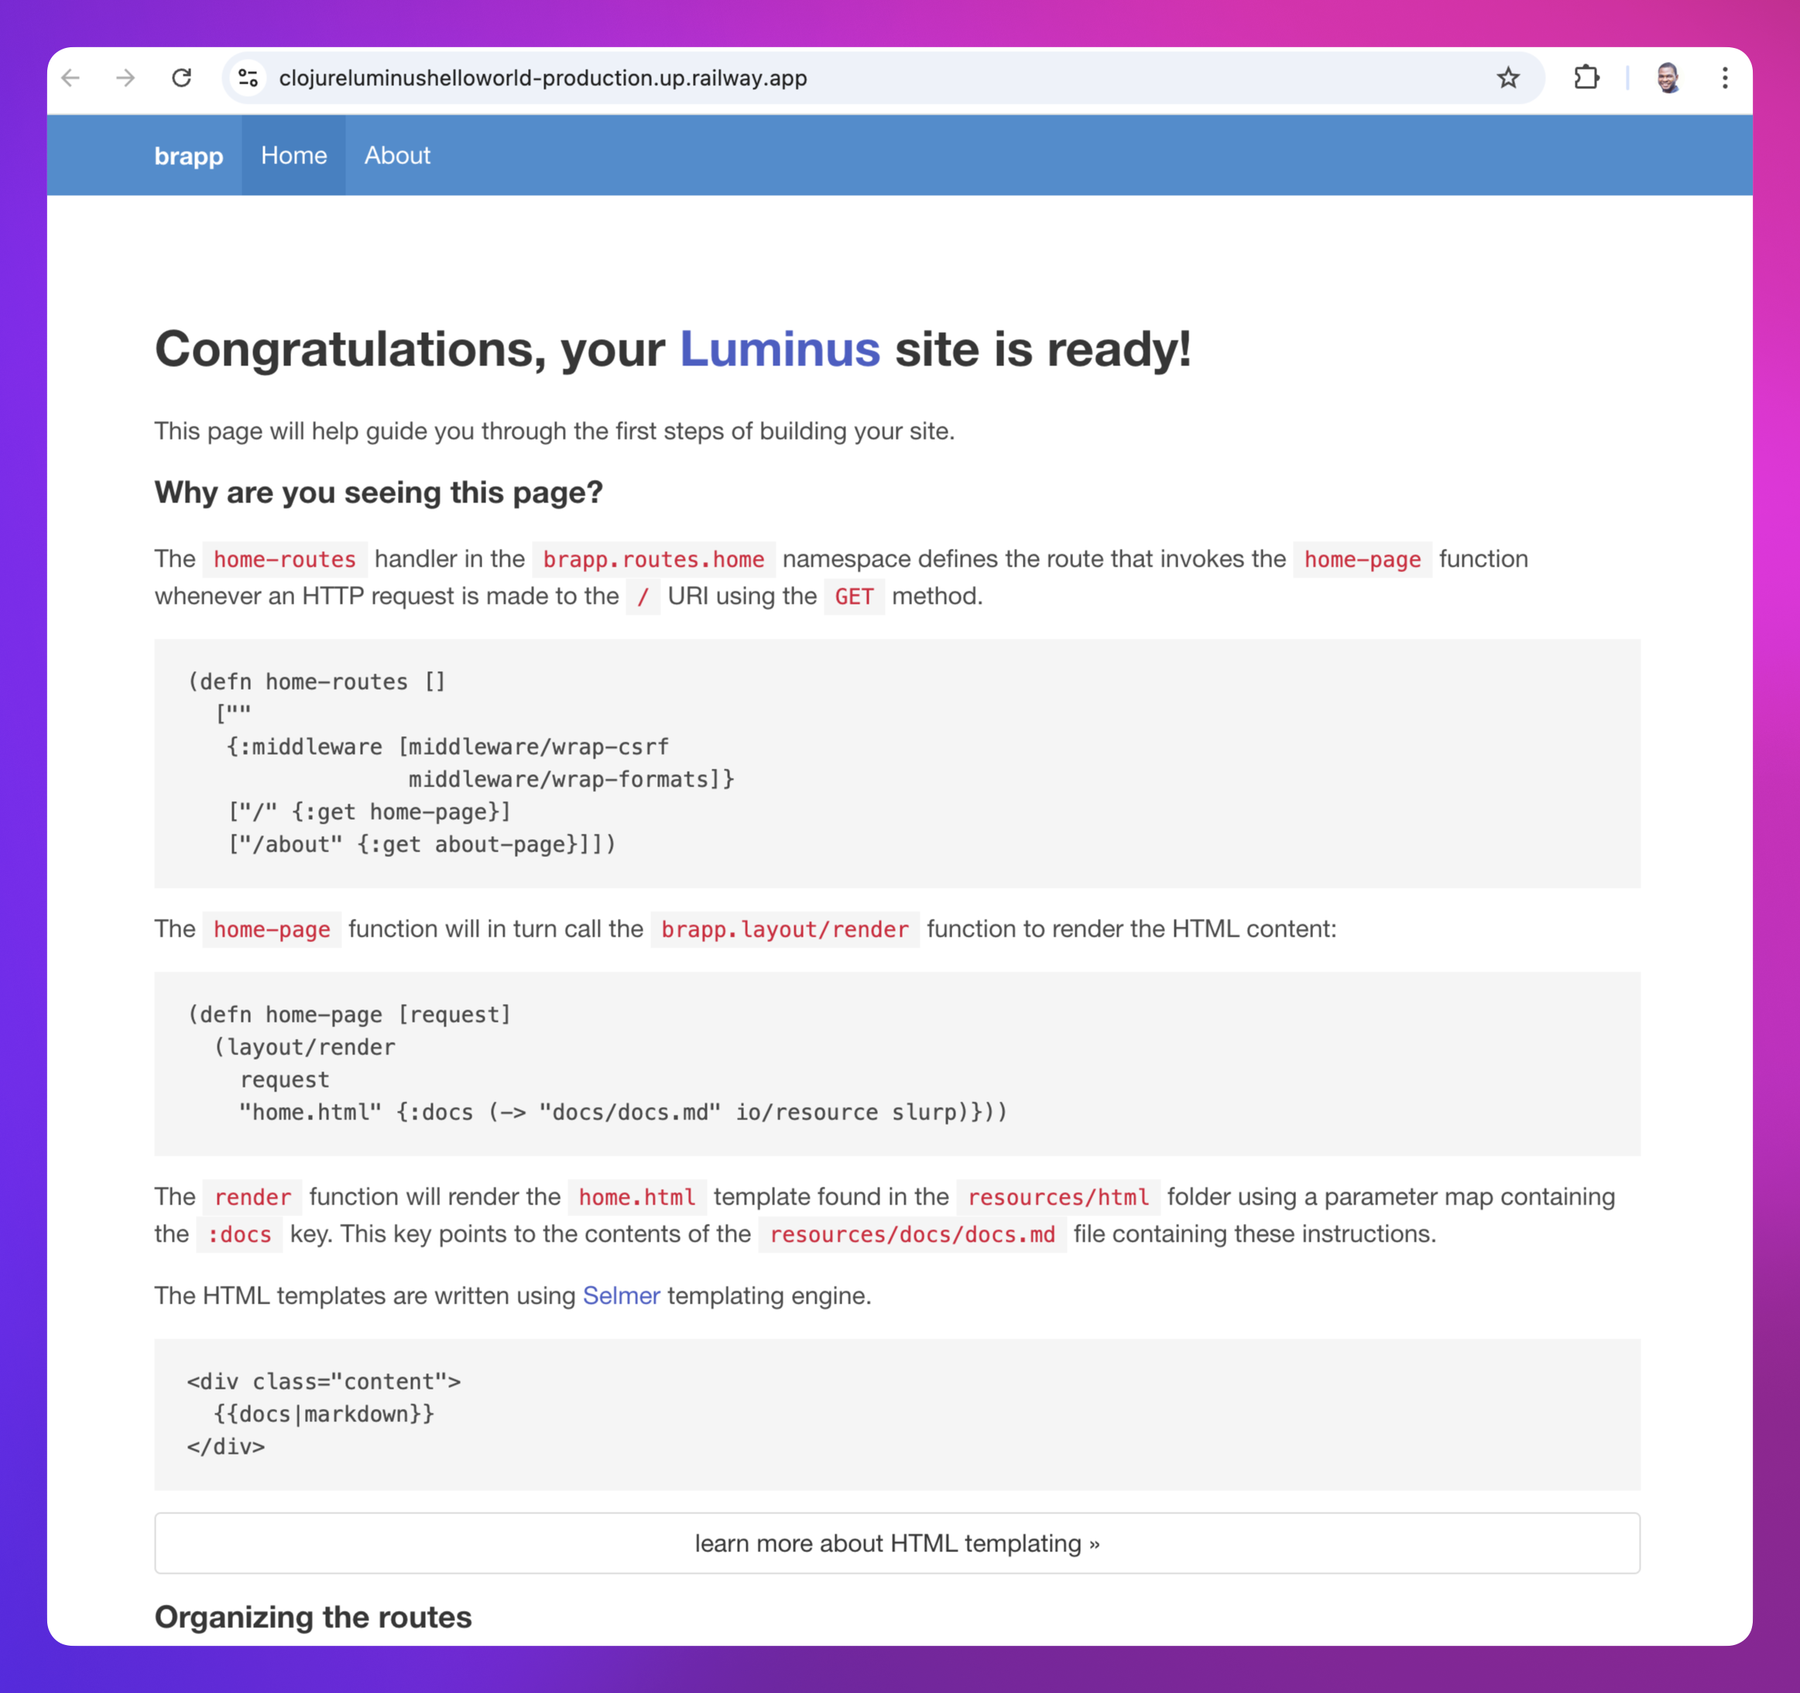Screen dimensions: 1800x1693
Task: Open the Selmer templating engine link
Action: (621, 1296)
